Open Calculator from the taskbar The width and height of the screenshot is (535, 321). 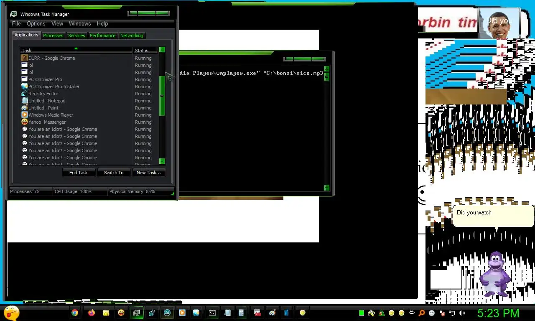pos(241,313)
